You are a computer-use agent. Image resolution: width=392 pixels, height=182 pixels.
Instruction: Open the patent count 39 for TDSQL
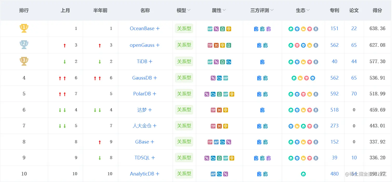[x=335, y=158]
